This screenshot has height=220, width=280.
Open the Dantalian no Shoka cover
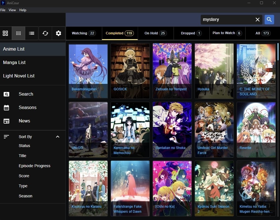coord(172,130)
